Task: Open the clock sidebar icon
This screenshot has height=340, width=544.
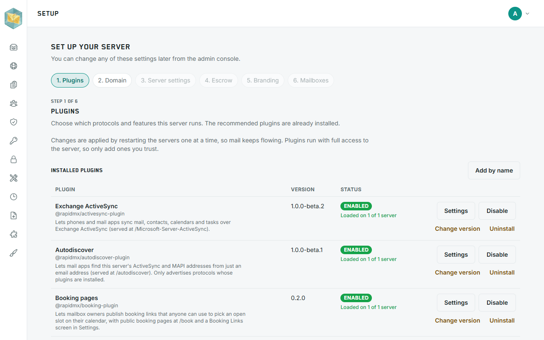Action: 14,197
